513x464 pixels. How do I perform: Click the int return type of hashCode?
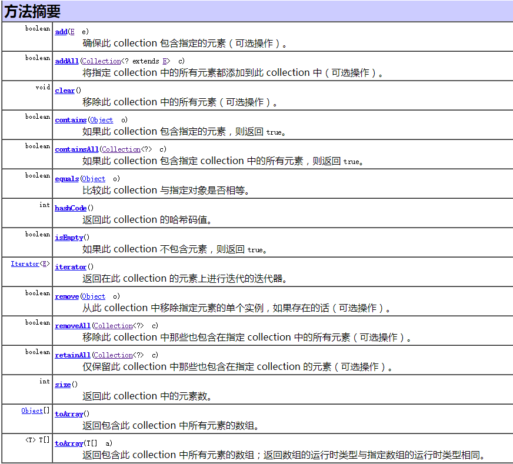pyautogui.click(x=45, y=205)
